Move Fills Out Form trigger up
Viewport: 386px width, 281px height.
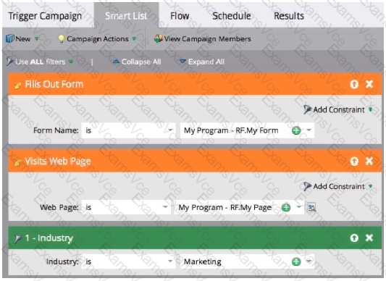tap(354, 84)
